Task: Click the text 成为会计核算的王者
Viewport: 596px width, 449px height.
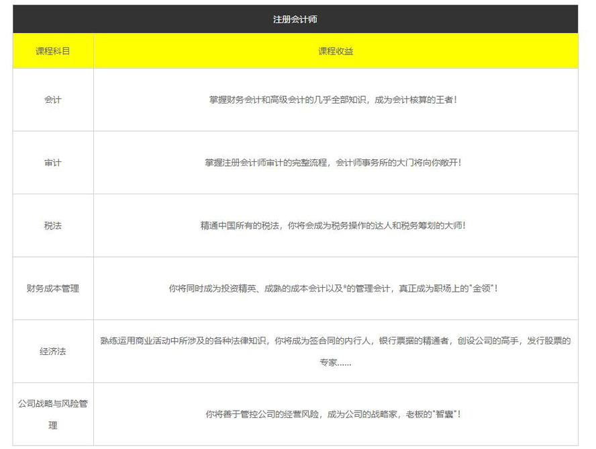Action: tap(413, 99)
